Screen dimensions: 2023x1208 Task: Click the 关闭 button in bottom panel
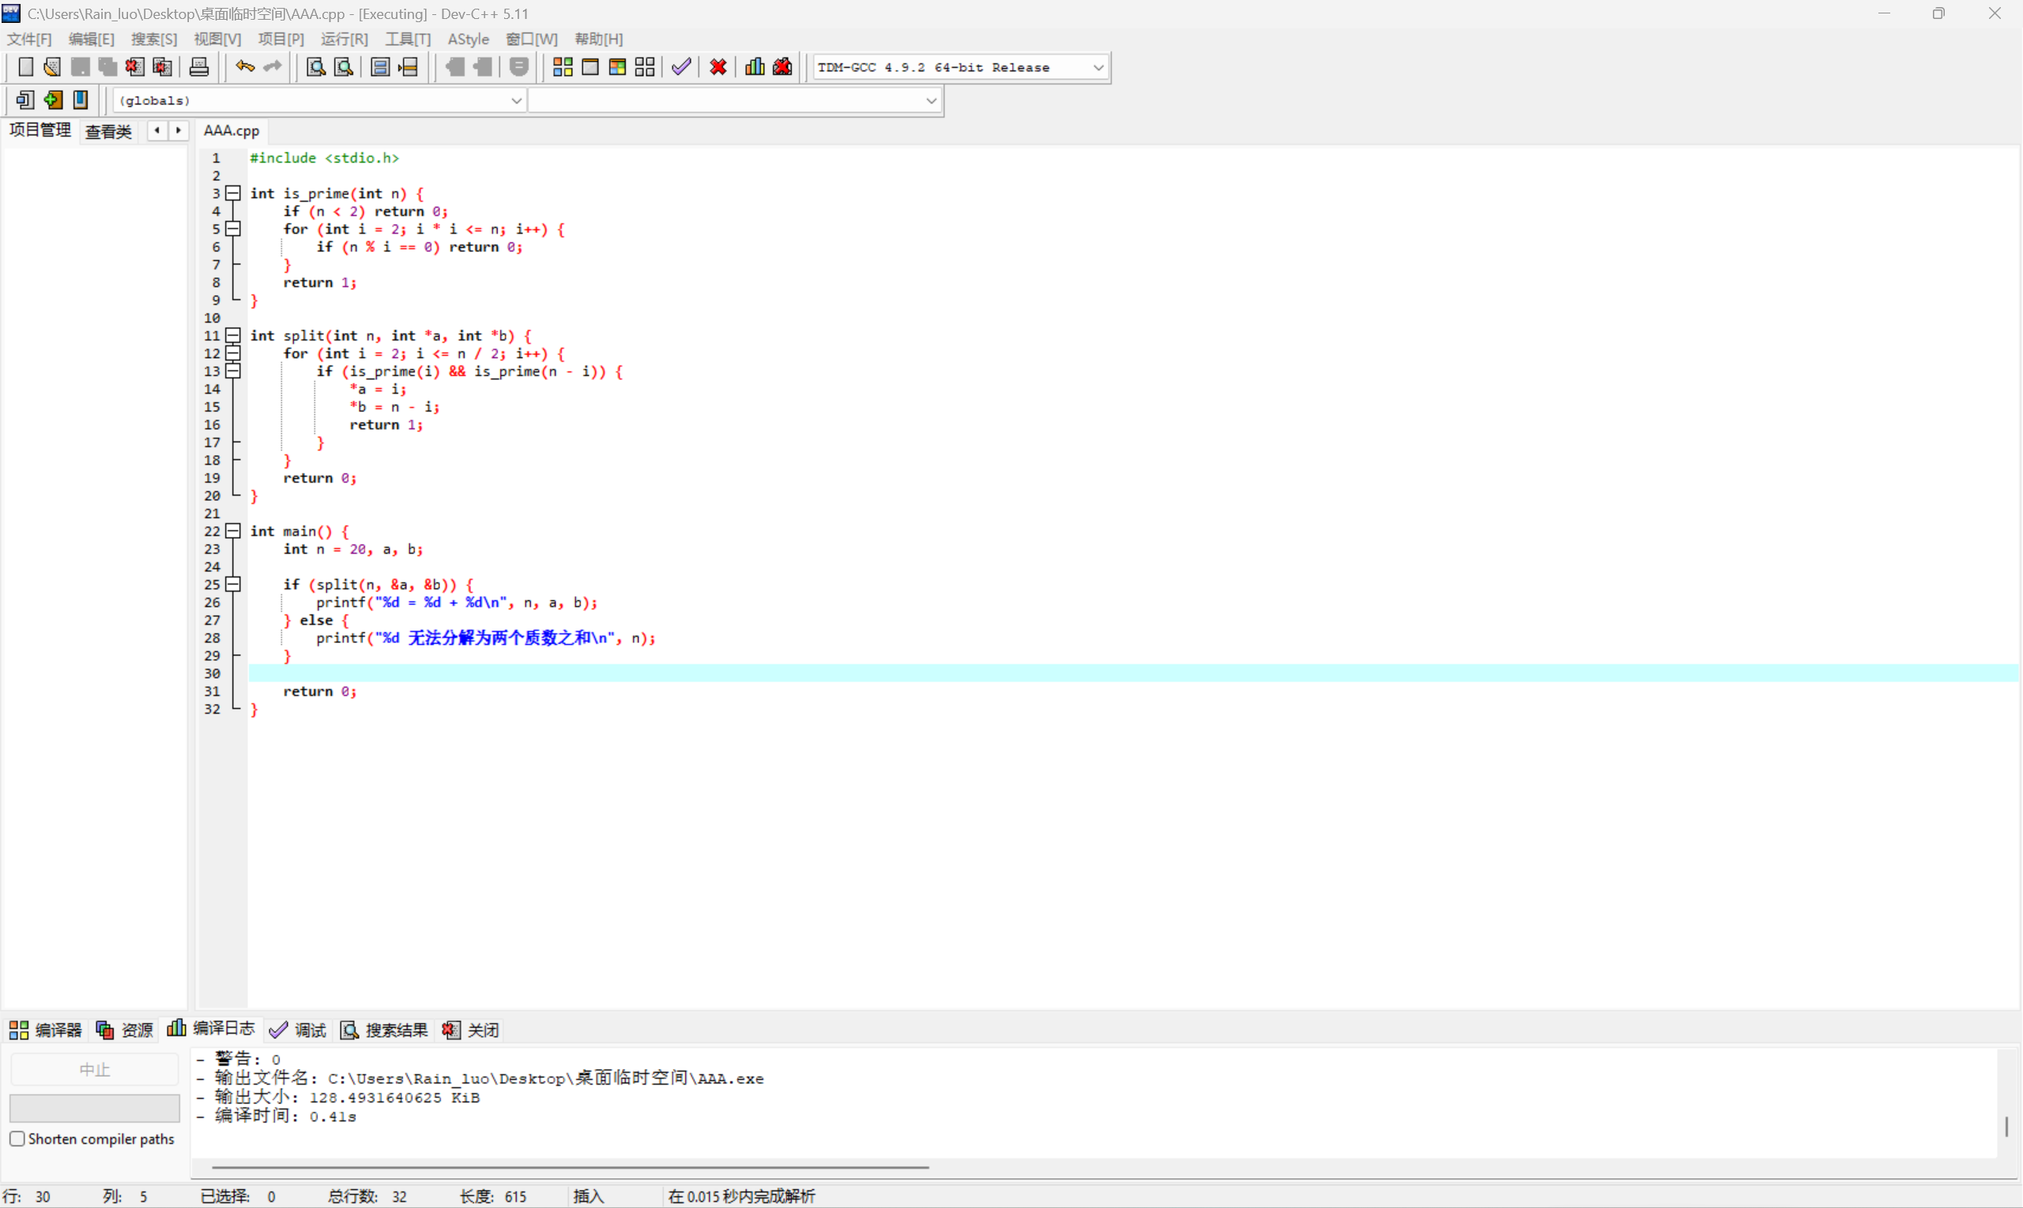(x=470, y=1029)
